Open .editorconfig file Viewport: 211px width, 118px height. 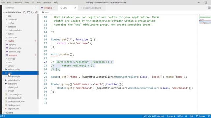(x=14, y=69)
